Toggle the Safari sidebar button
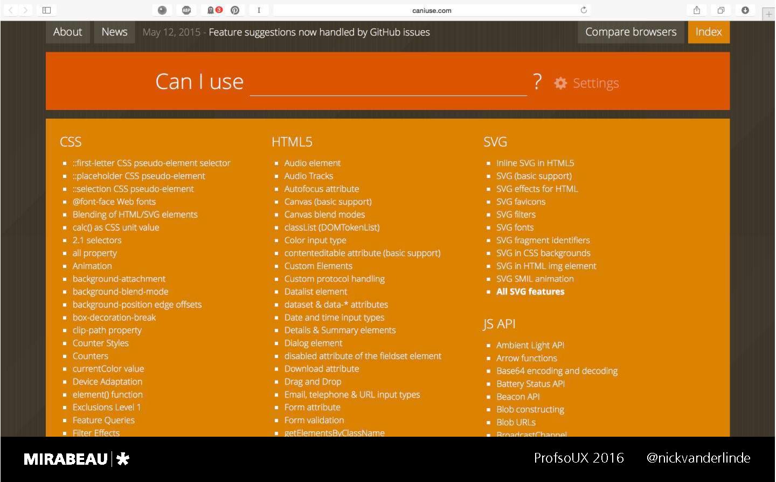 (x=46, y=10)
